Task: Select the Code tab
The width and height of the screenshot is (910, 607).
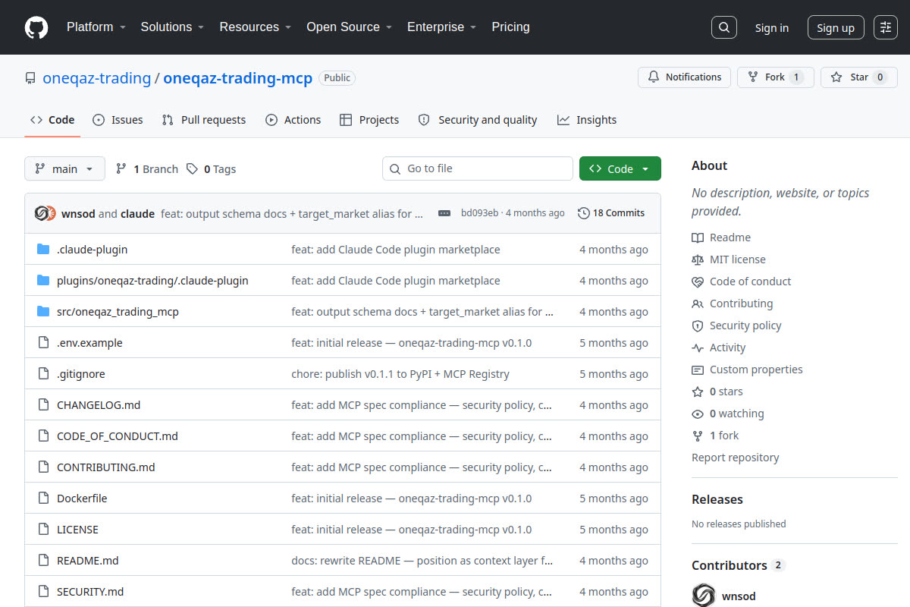Action: (52, 120)
